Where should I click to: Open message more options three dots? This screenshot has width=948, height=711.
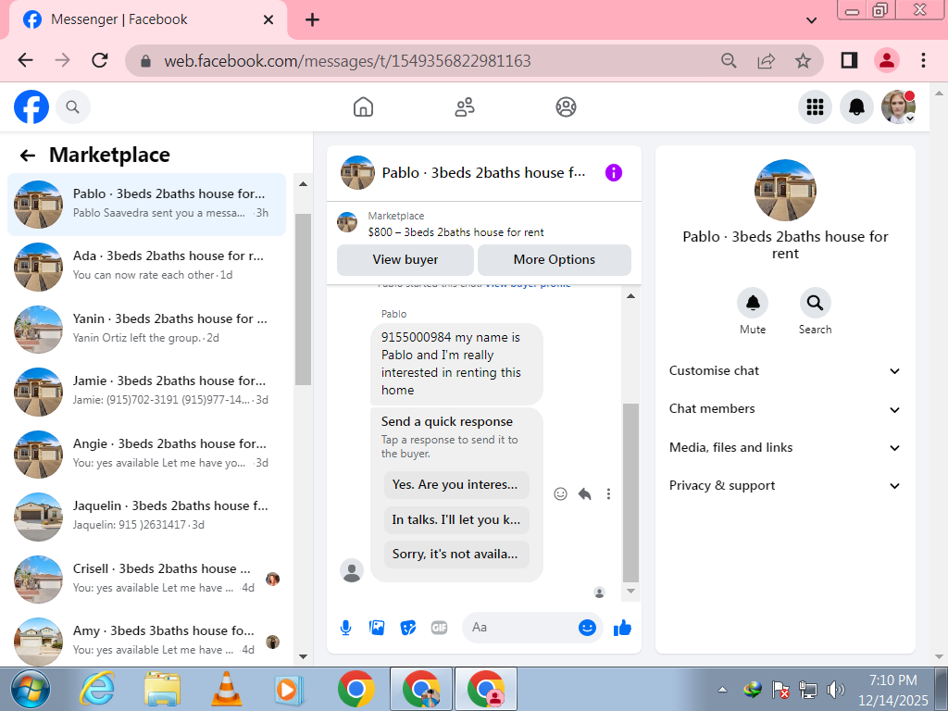608,494
